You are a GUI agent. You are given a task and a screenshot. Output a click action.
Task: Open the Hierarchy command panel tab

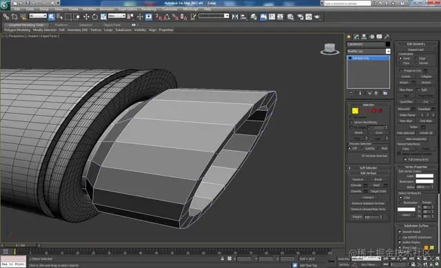coord(365,37)
